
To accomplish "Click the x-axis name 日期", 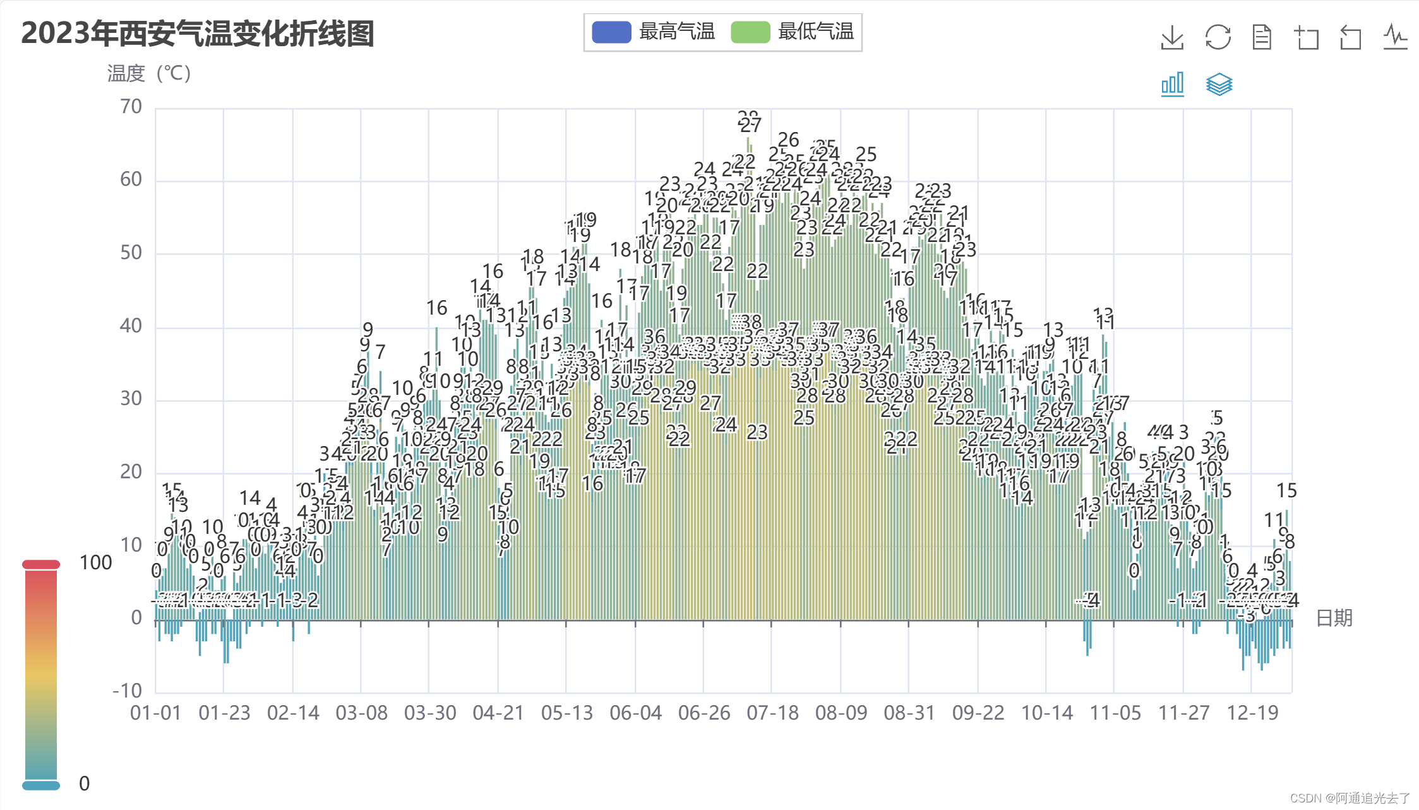I will [x=1334, y=618].
